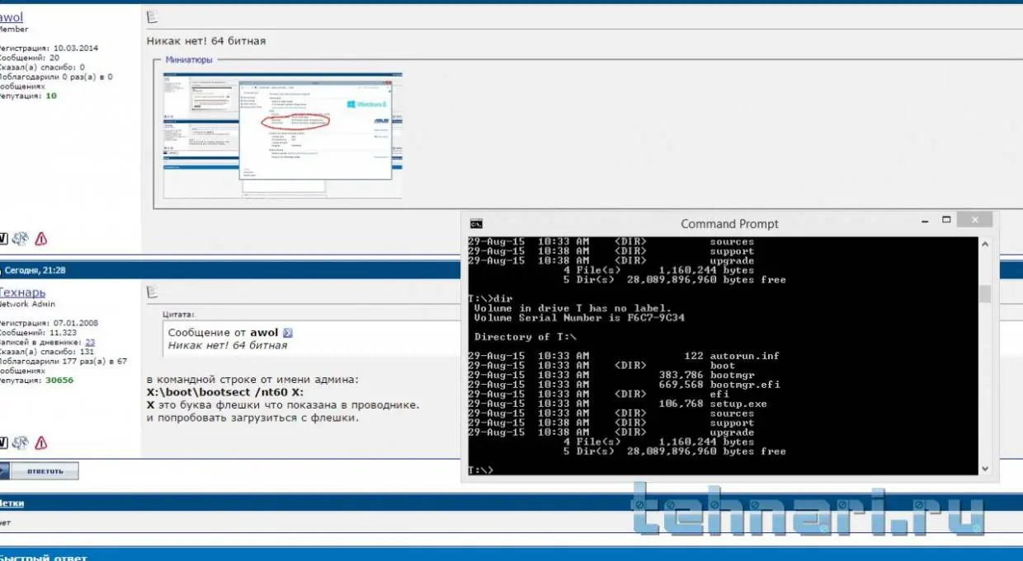Click the 383,786 'bootmgr' file row

click(x=611, y=375)
